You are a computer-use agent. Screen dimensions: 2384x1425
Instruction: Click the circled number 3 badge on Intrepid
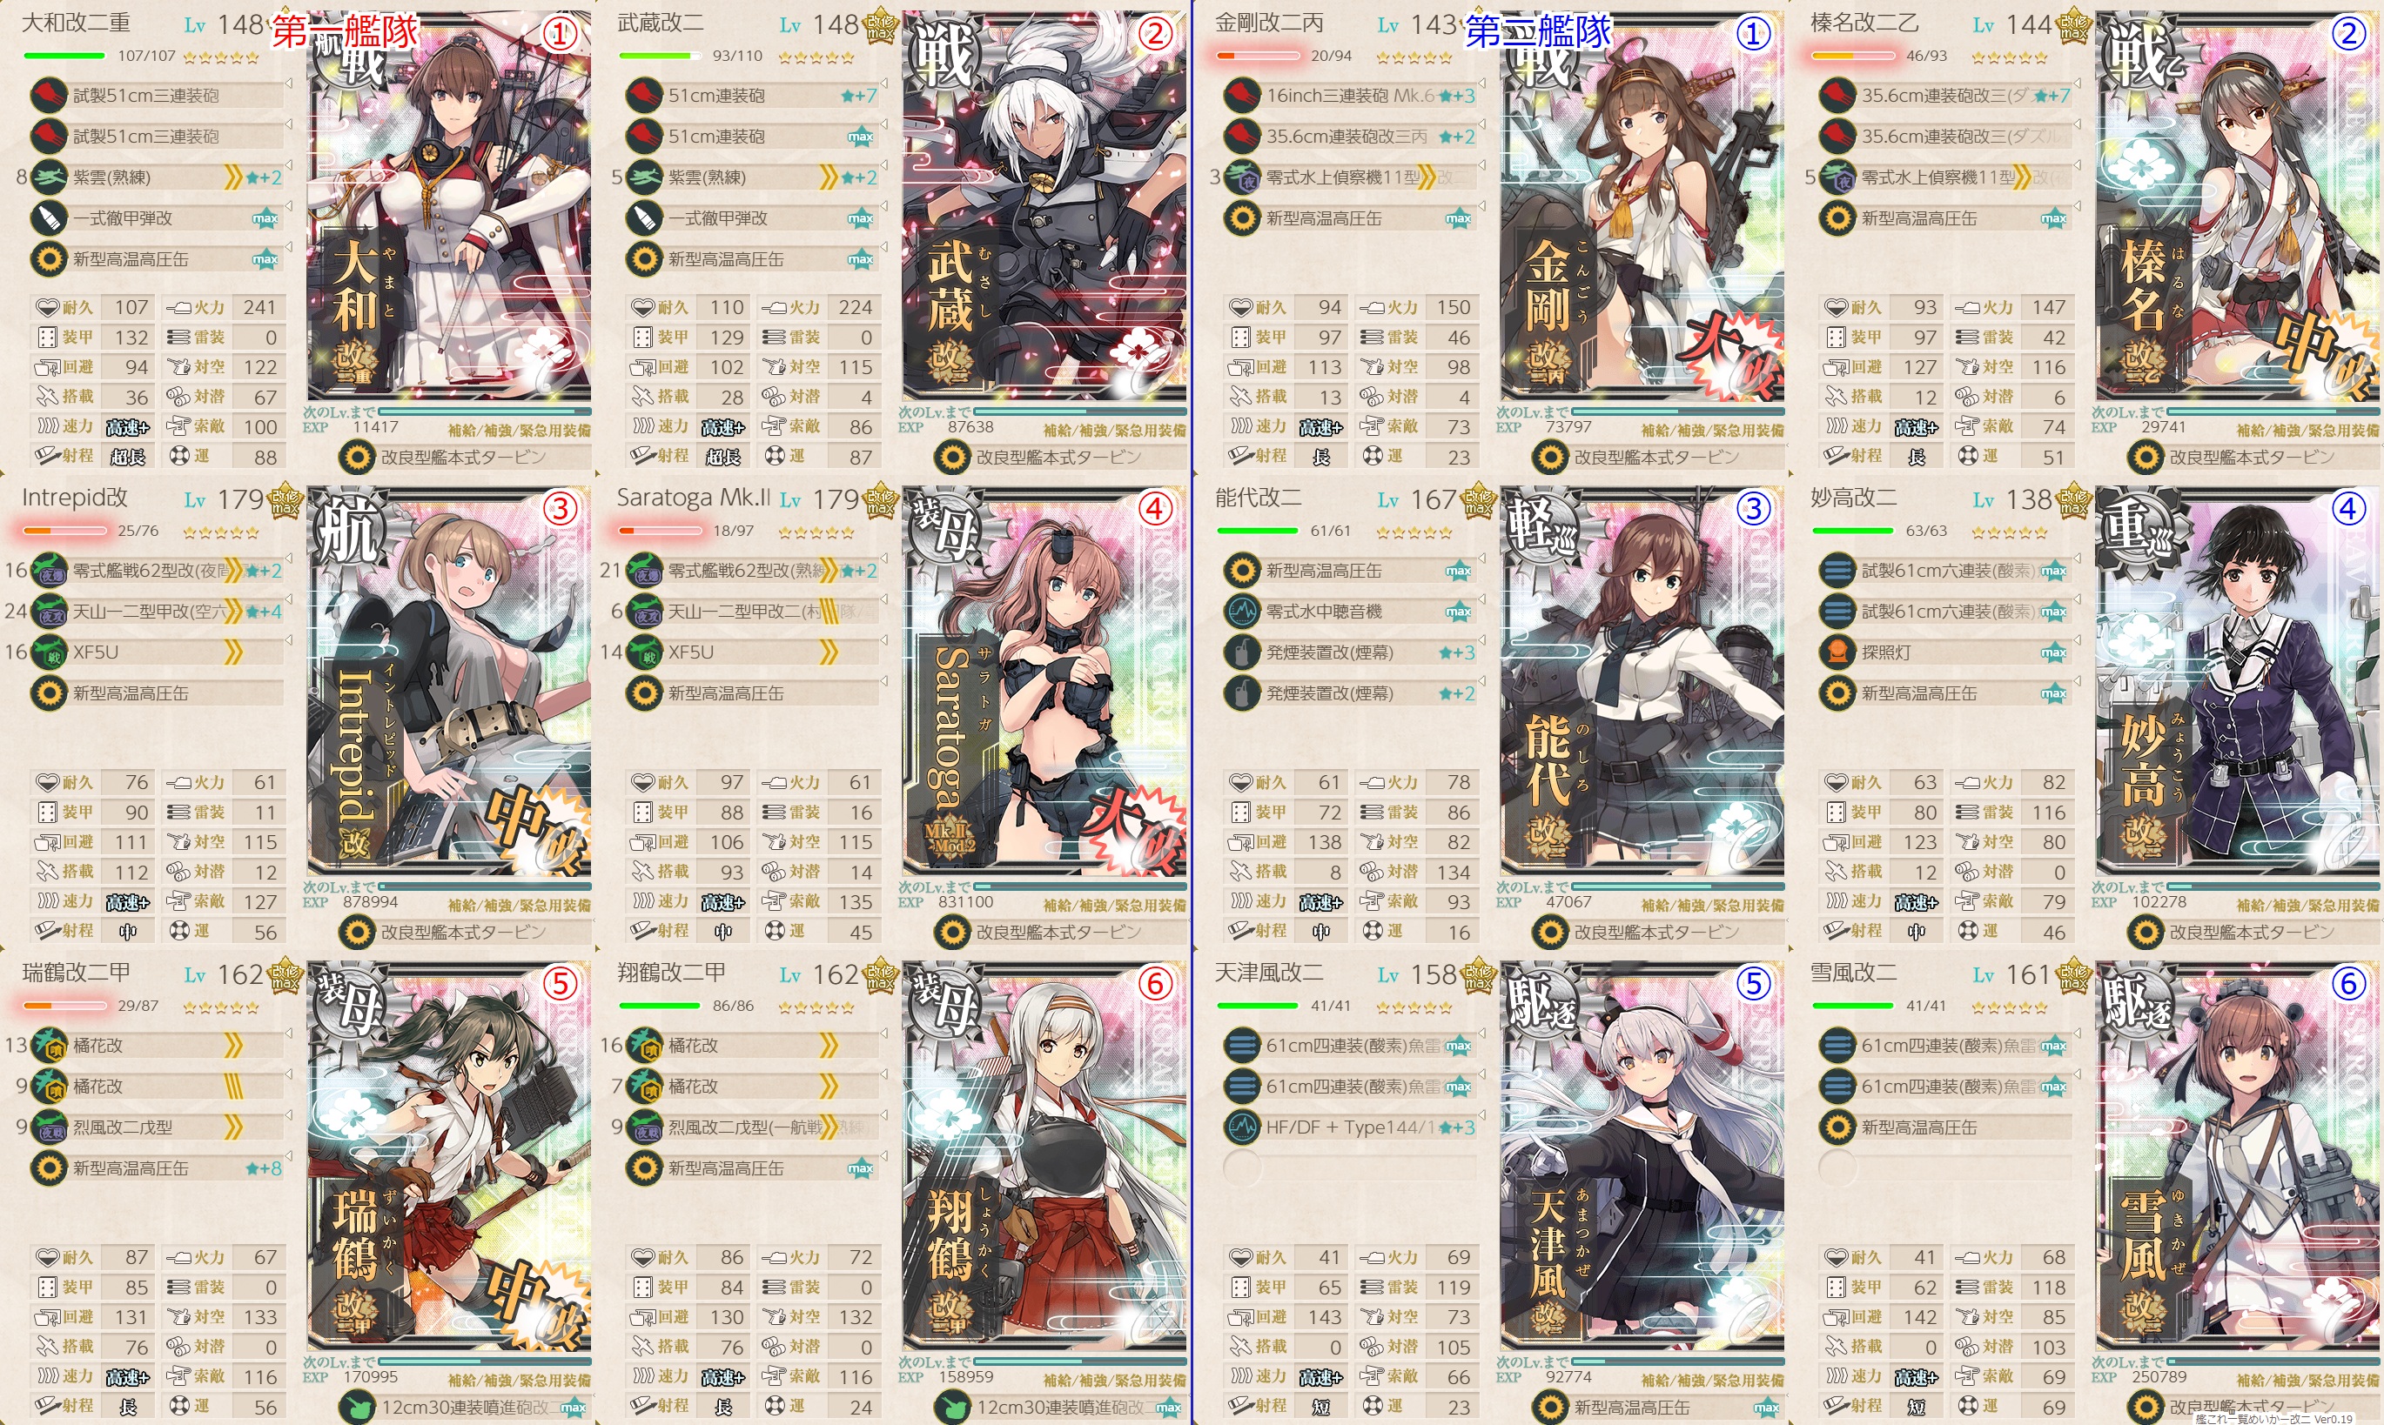[560, 508]
